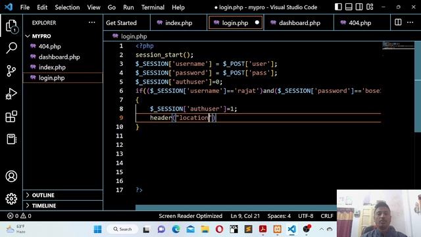
Task: Open the Windows Start menu
Action: [x=98, y=229]
